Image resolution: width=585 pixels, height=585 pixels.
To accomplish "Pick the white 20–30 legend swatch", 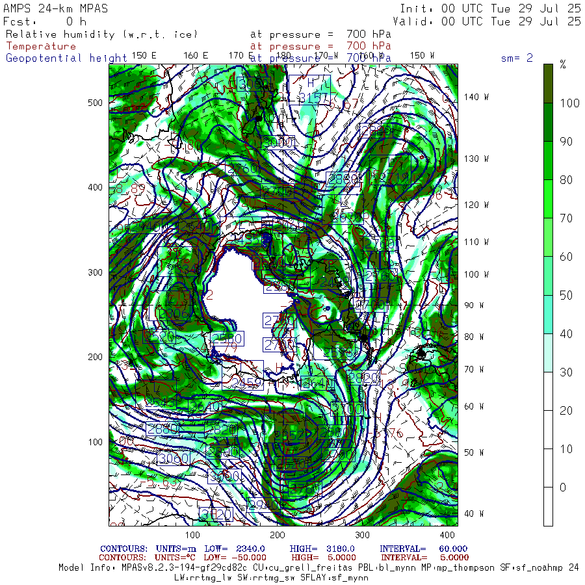I will [548, 391].
